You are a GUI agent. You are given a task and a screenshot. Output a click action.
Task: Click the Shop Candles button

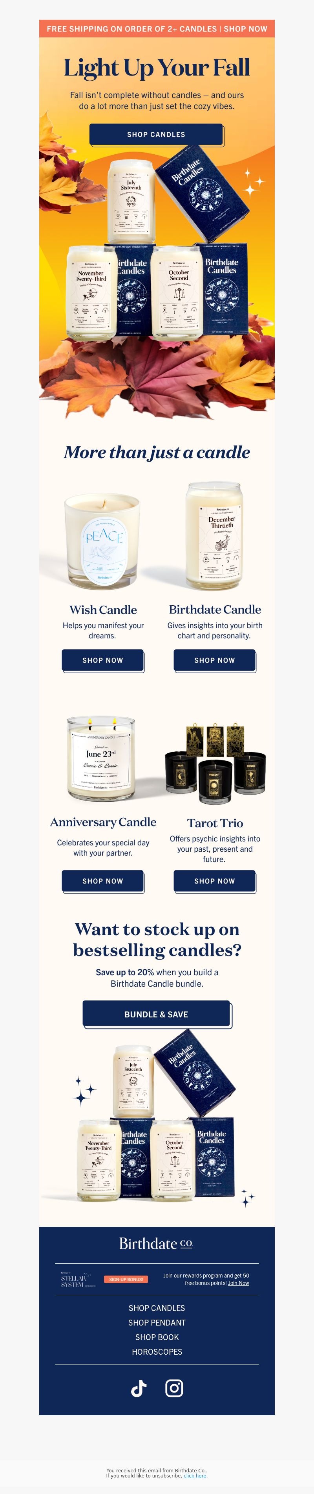[157, 135]
